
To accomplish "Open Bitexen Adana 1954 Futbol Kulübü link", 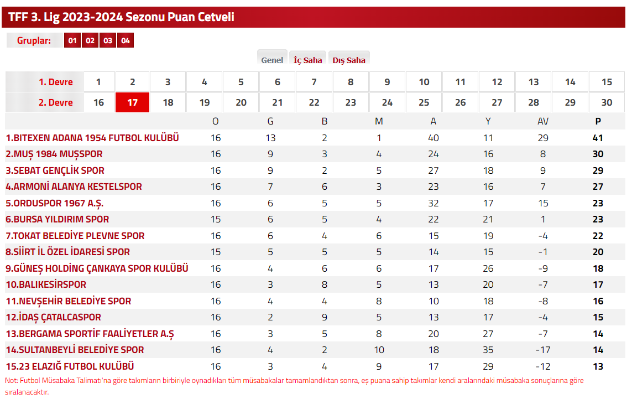I will tap(92, 138).
